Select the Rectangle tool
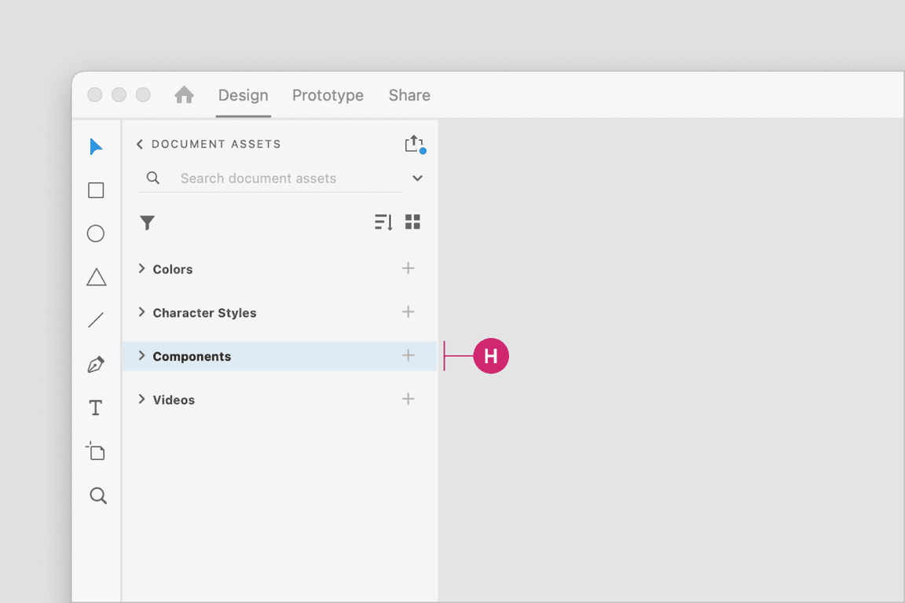Screen dimensions: 905x603 click(96, 190)
